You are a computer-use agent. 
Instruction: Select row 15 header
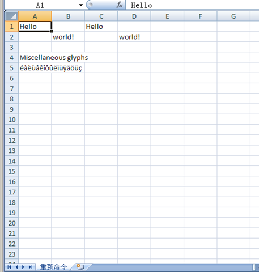[12, 171]
